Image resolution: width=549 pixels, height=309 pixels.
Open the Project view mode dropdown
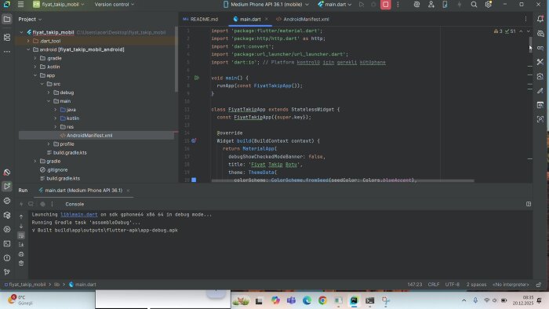[x=30, y=20]
